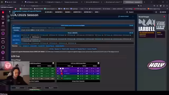
Task: Bookmark page with star icon in address bar
Action: point(141,6)
